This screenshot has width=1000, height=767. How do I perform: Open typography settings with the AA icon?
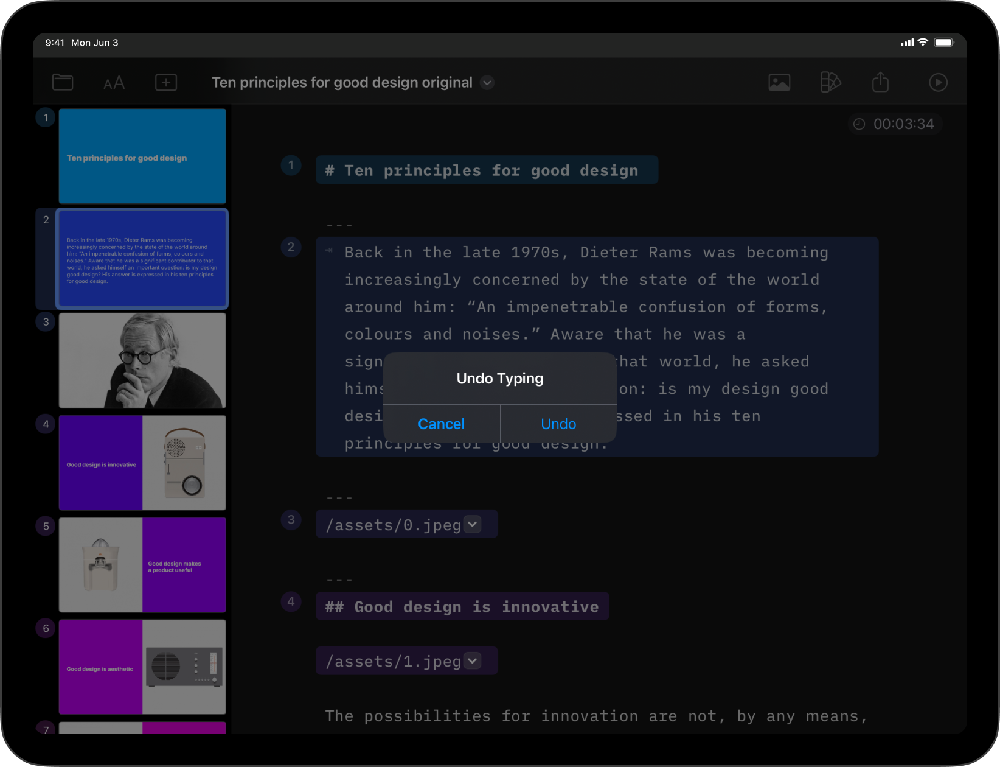click(x=114, y=82)
